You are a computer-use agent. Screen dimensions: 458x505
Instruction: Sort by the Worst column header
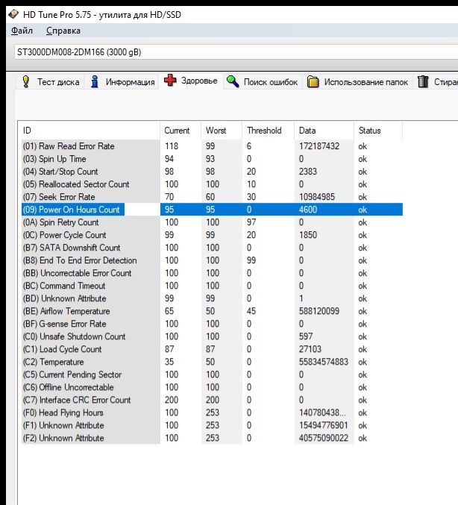222,131
